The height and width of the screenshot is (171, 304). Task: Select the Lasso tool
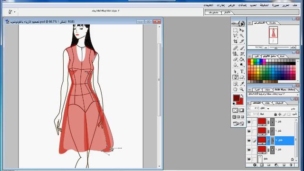[x=235, y=36]
